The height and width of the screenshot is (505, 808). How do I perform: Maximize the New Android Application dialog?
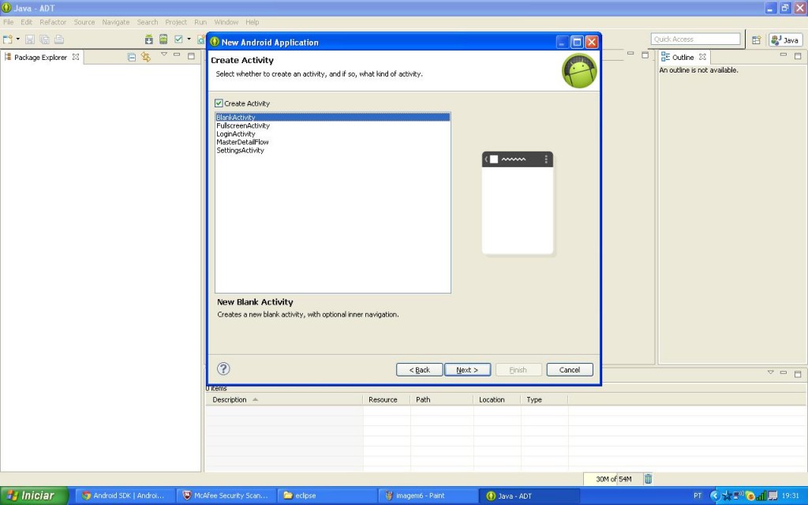click(577, 43)
